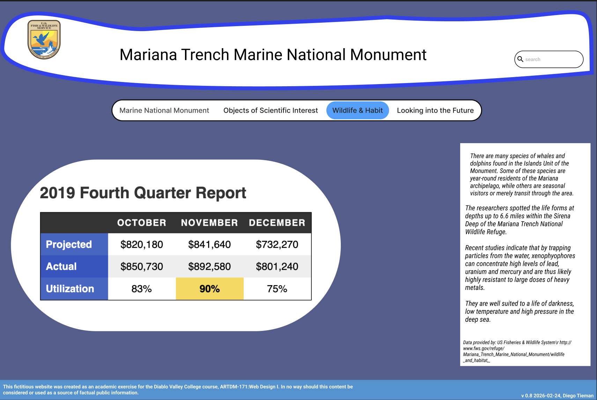Select the Projected row label
The width and height of the screenshot is (597, 400).
click(69, 244)
